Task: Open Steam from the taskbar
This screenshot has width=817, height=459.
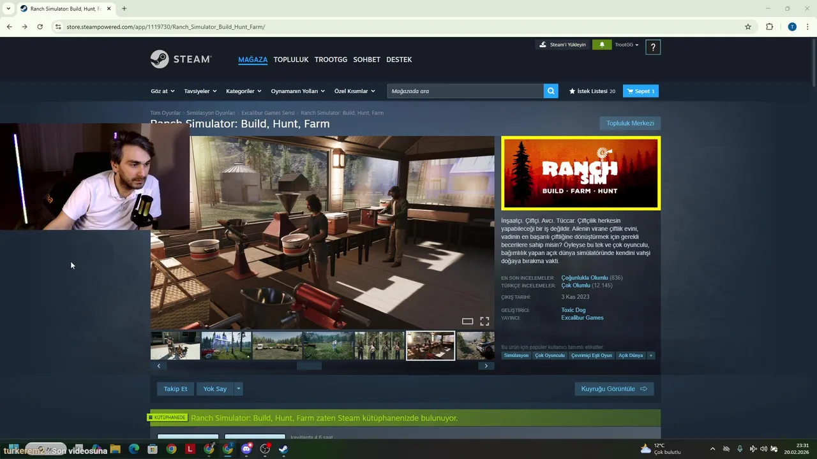Action: tap(283, 449)
